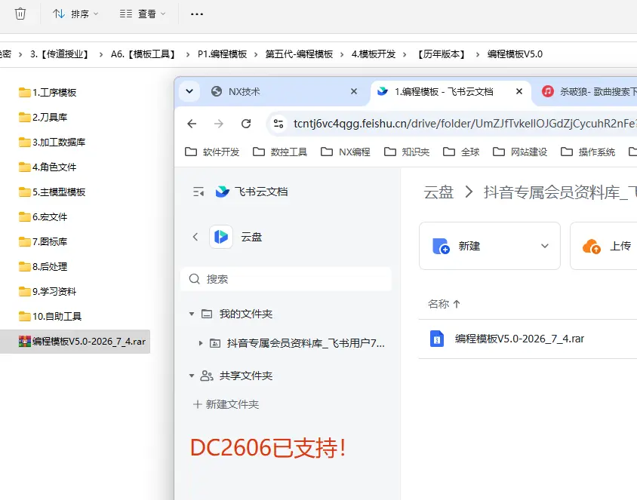
Task: Go to P1.编程模板 in breadcrumb
Action: [222, 54]
